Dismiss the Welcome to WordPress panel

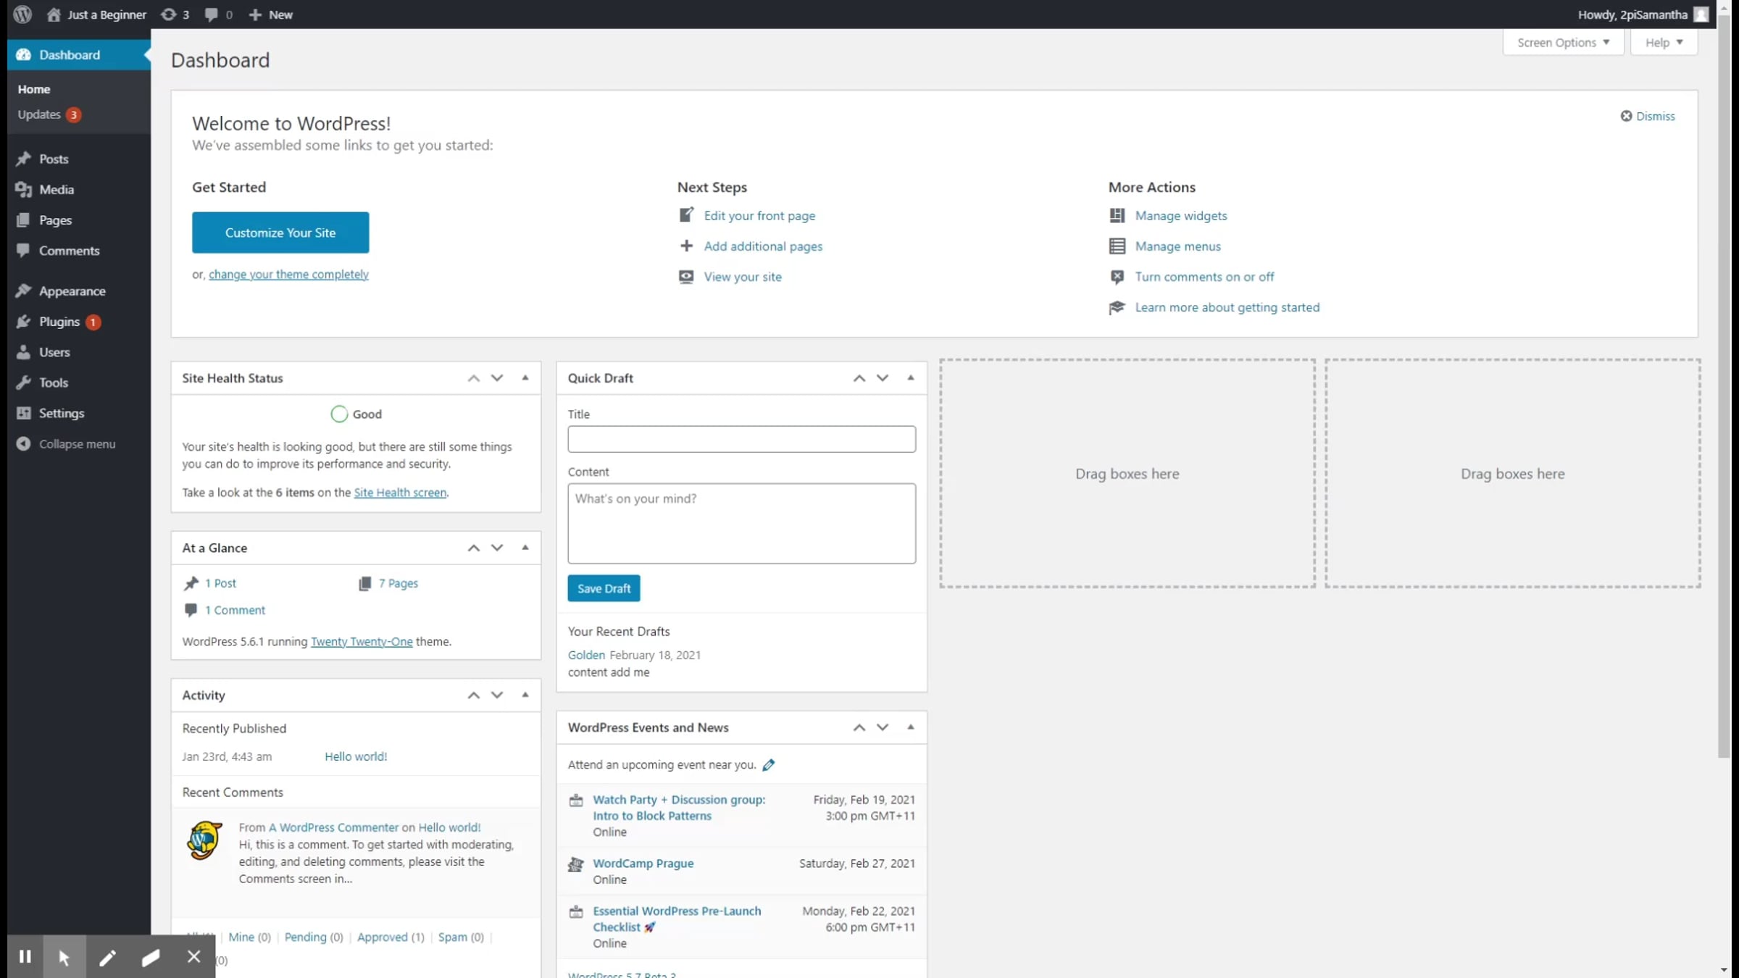coord(1648,116)
